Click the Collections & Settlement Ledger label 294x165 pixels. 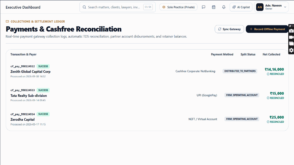38,21
